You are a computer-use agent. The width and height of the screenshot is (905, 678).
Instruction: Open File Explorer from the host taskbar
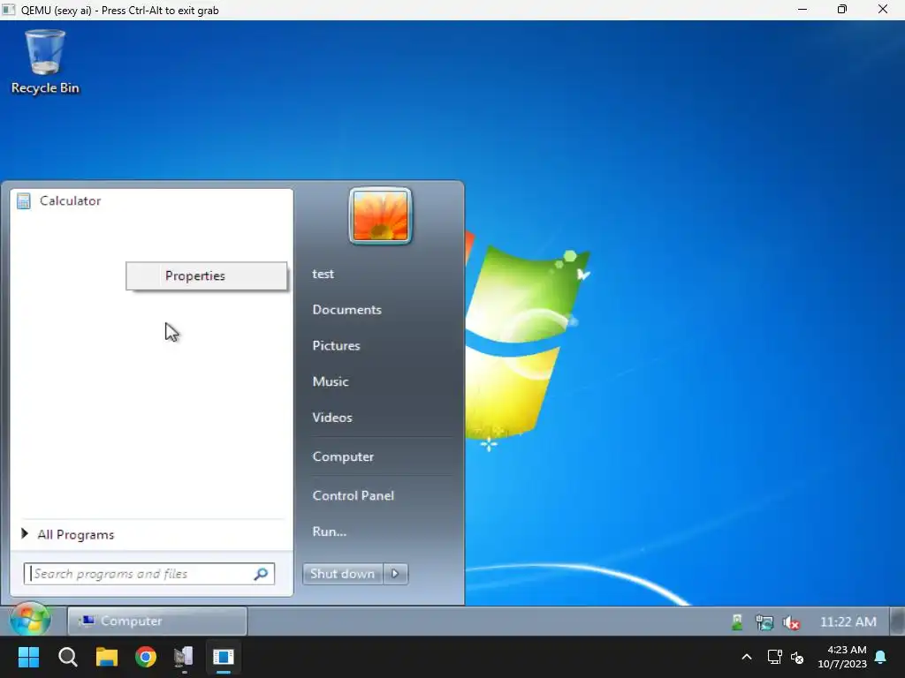click(x=107, y=657)
